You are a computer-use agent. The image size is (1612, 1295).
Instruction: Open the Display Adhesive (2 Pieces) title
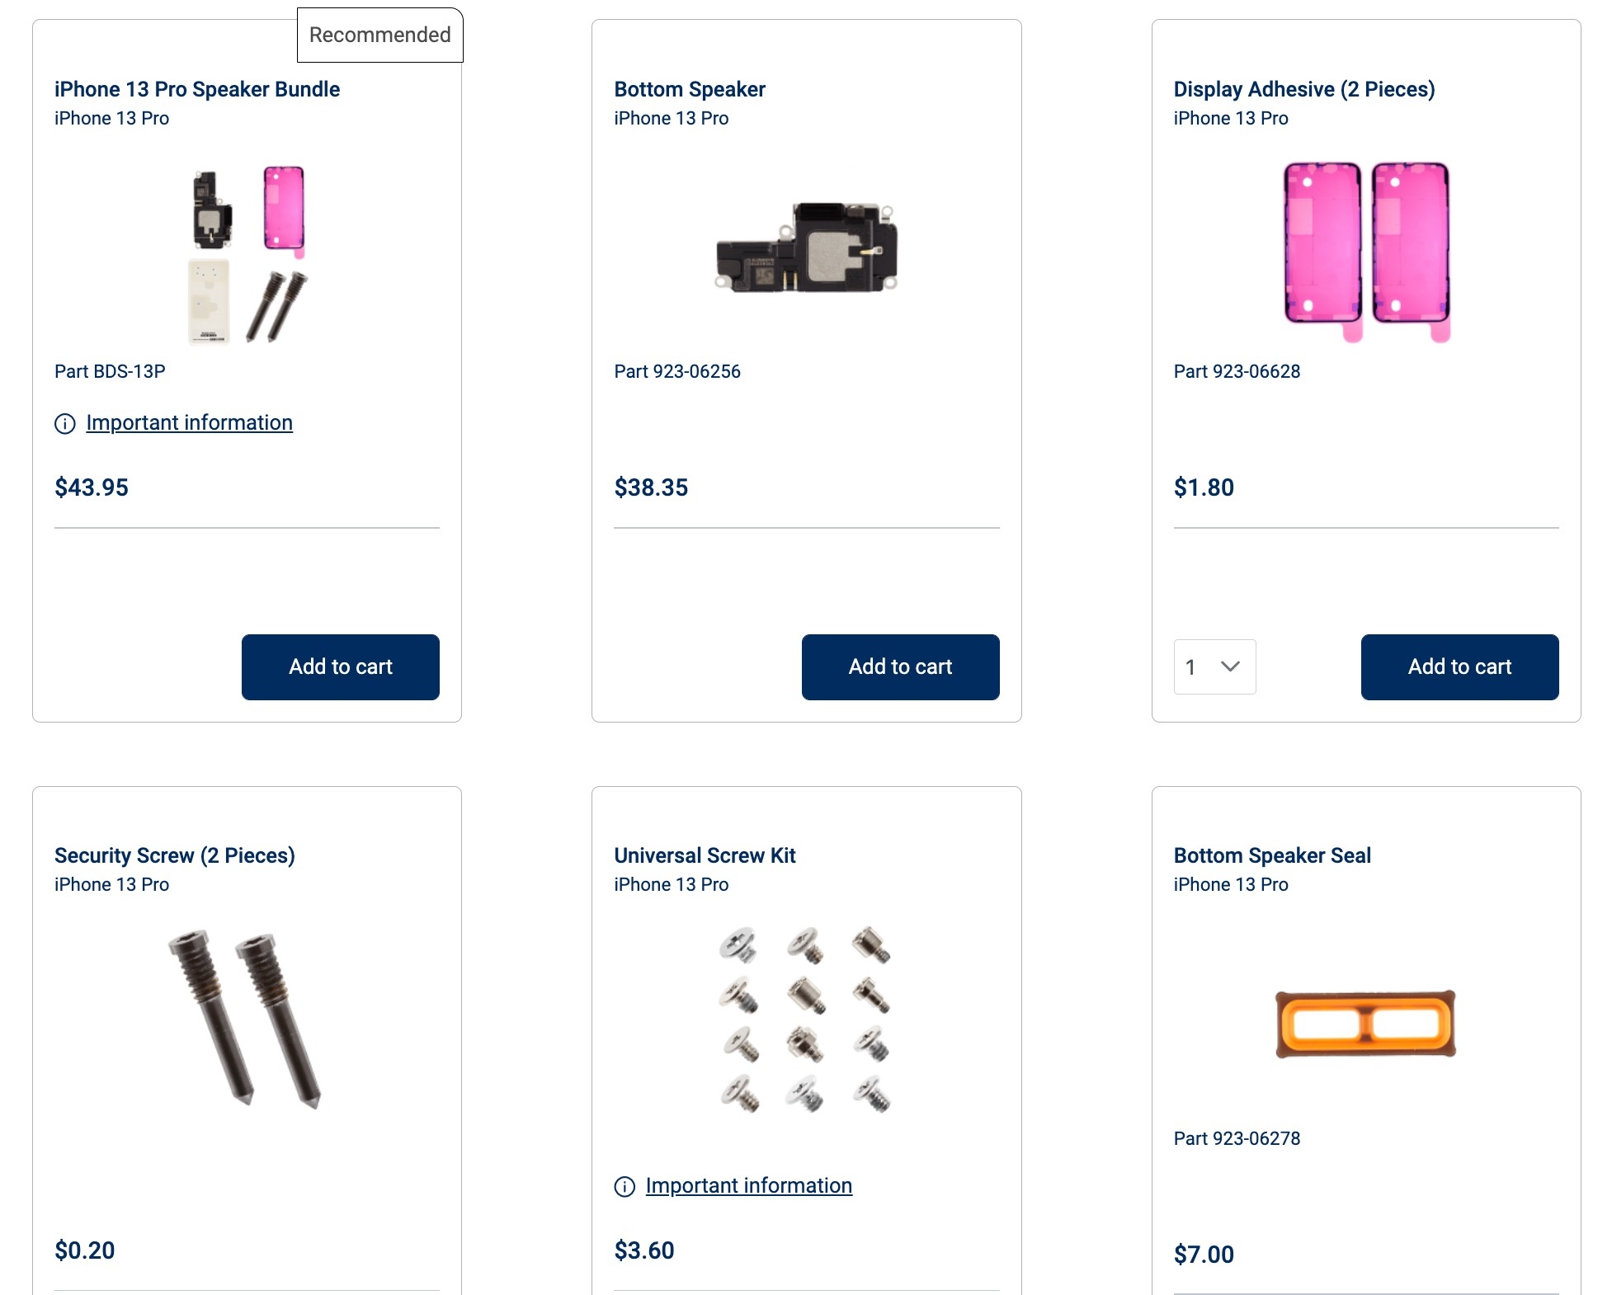click(x=1303, y=89)
